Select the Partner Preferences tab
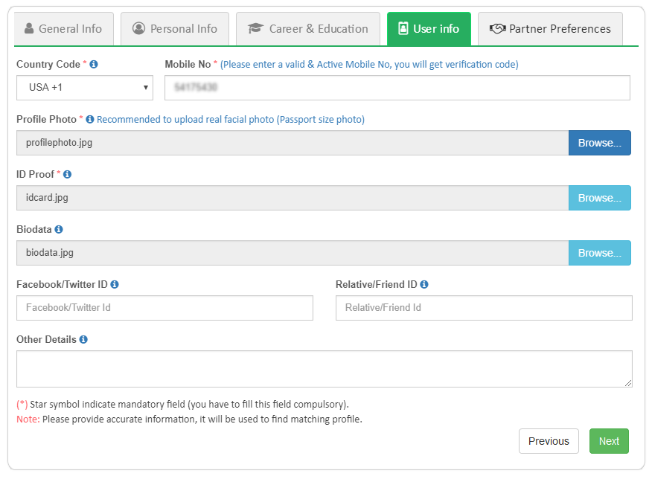The image size is (652, 479). tap(550, 29)
